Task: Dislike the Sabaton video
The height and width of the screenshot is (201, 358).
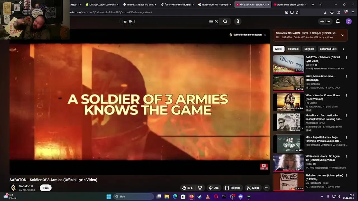Action: (x=200, y=188)
